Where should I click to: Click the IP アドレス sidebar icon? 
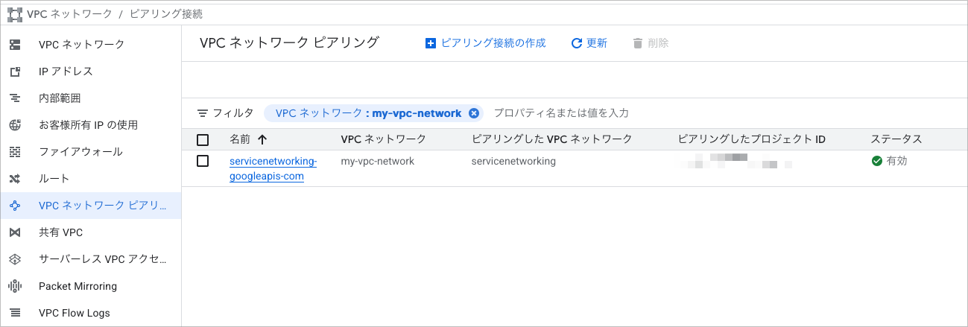(15, 72)
